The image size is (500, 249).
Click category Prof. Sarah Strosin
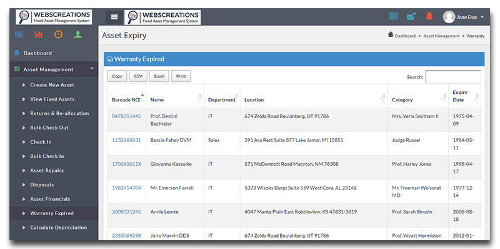pyautogui.click(x=412, y=212)
